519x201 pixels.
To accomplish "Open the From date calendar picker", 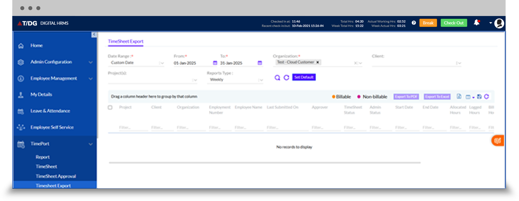I will coord(215,63).
